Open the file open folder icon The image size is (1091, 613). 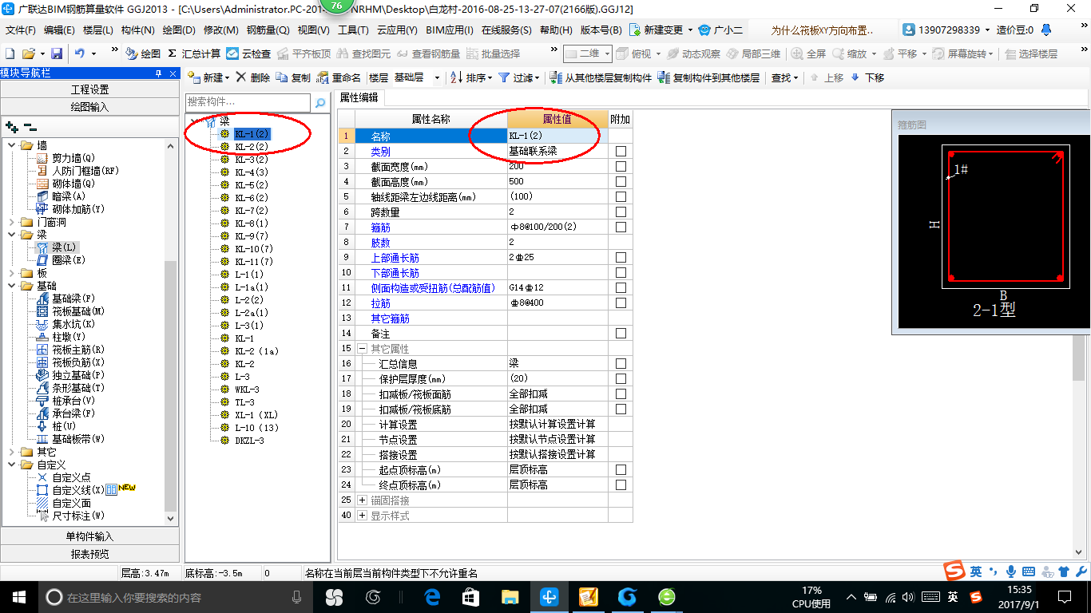[x=28, y=53]
